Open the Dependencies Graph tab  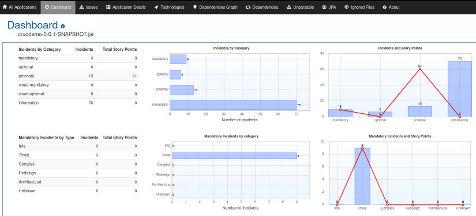[x=215, y=7]
